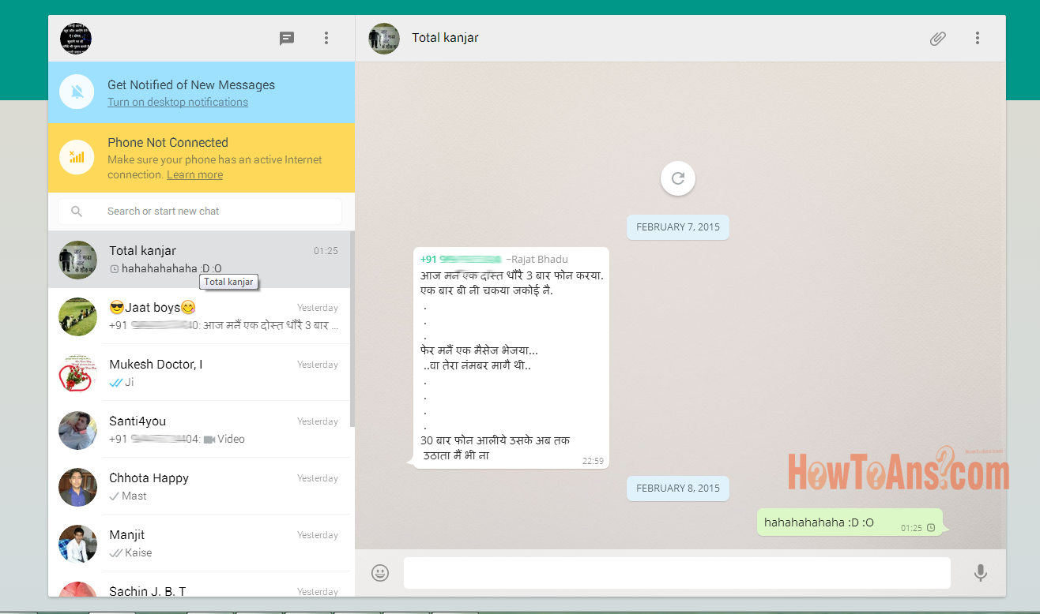Click Jaat boys group avatar
The image size is (1040, 614).
pos(77,316)
